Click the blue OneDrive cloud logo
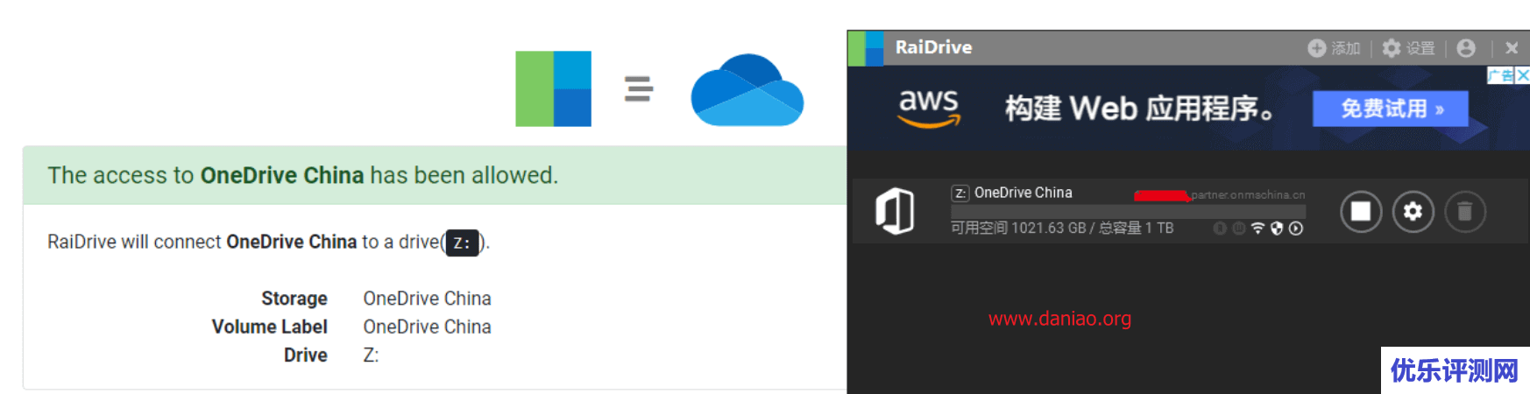The height and width of the screenshot is (394, 1530). tap(747, 90)
